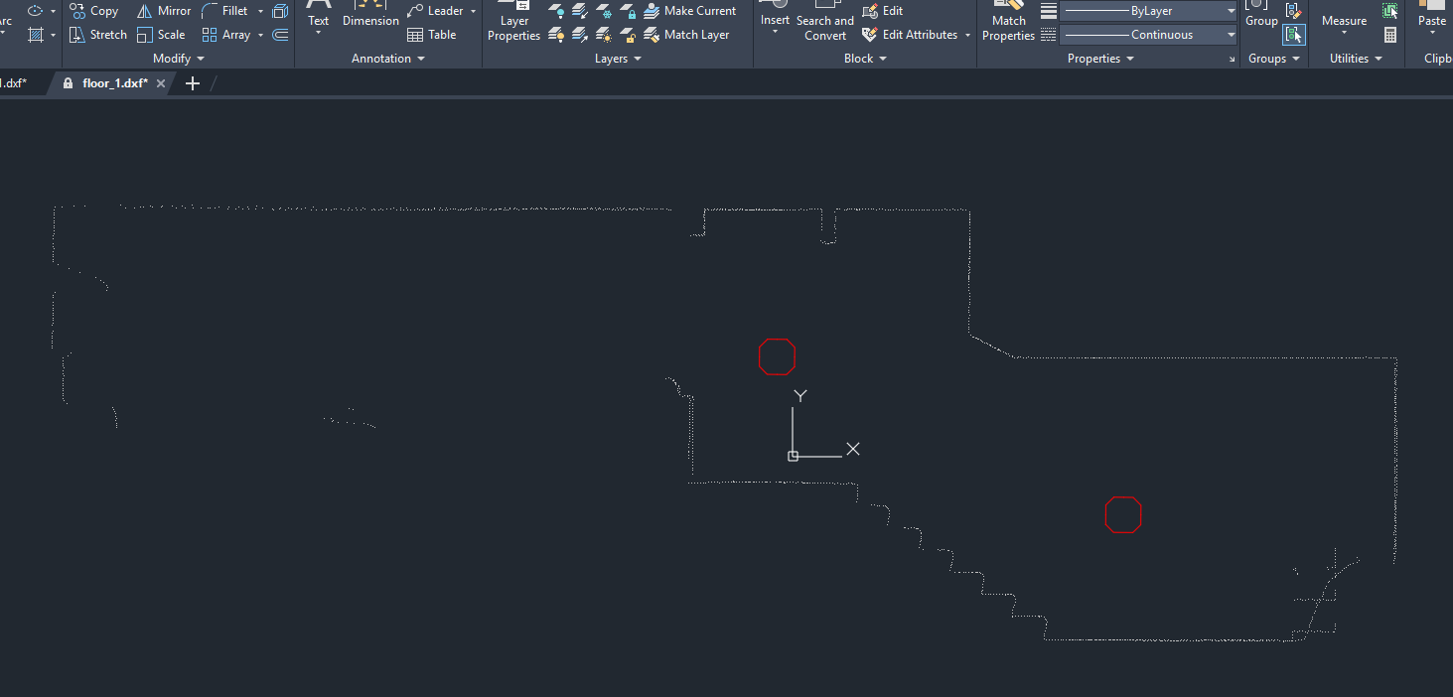The height and width of the screenshot is (697, 1453).
Task: Select the Mirror tool
Action: coord(163,11)
